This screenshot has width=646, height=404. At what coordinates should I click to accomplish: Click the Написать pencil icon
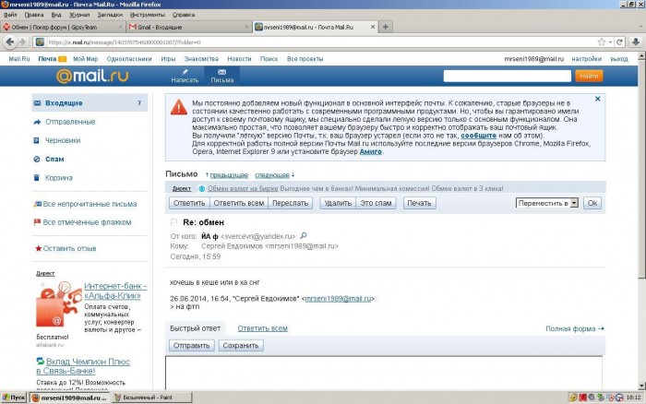185,72
